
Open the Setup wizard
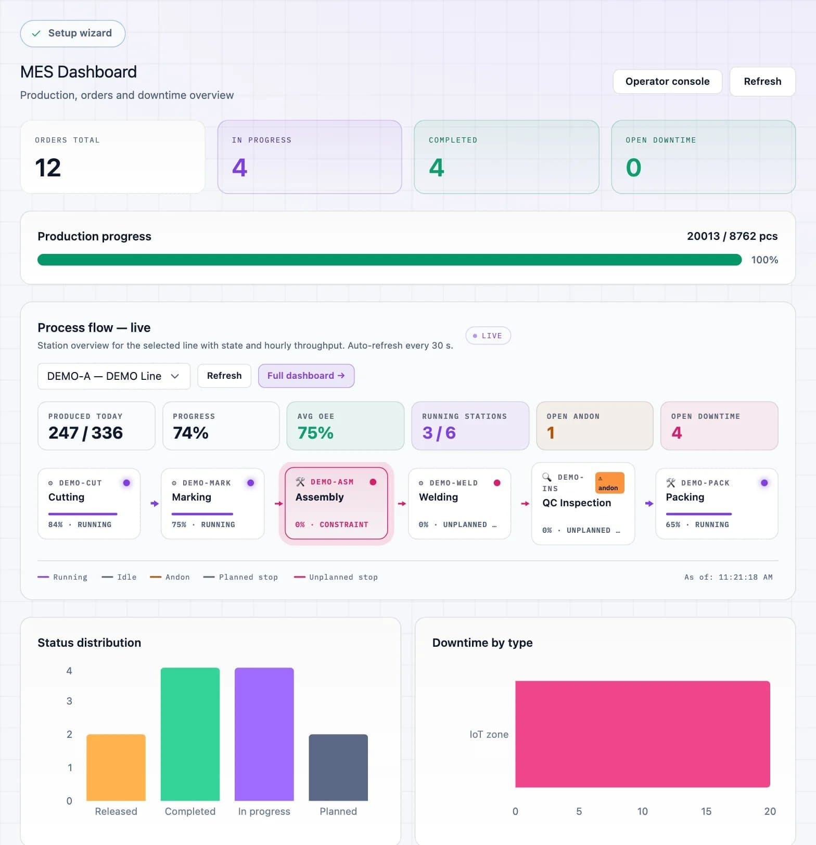coord(73,33)
